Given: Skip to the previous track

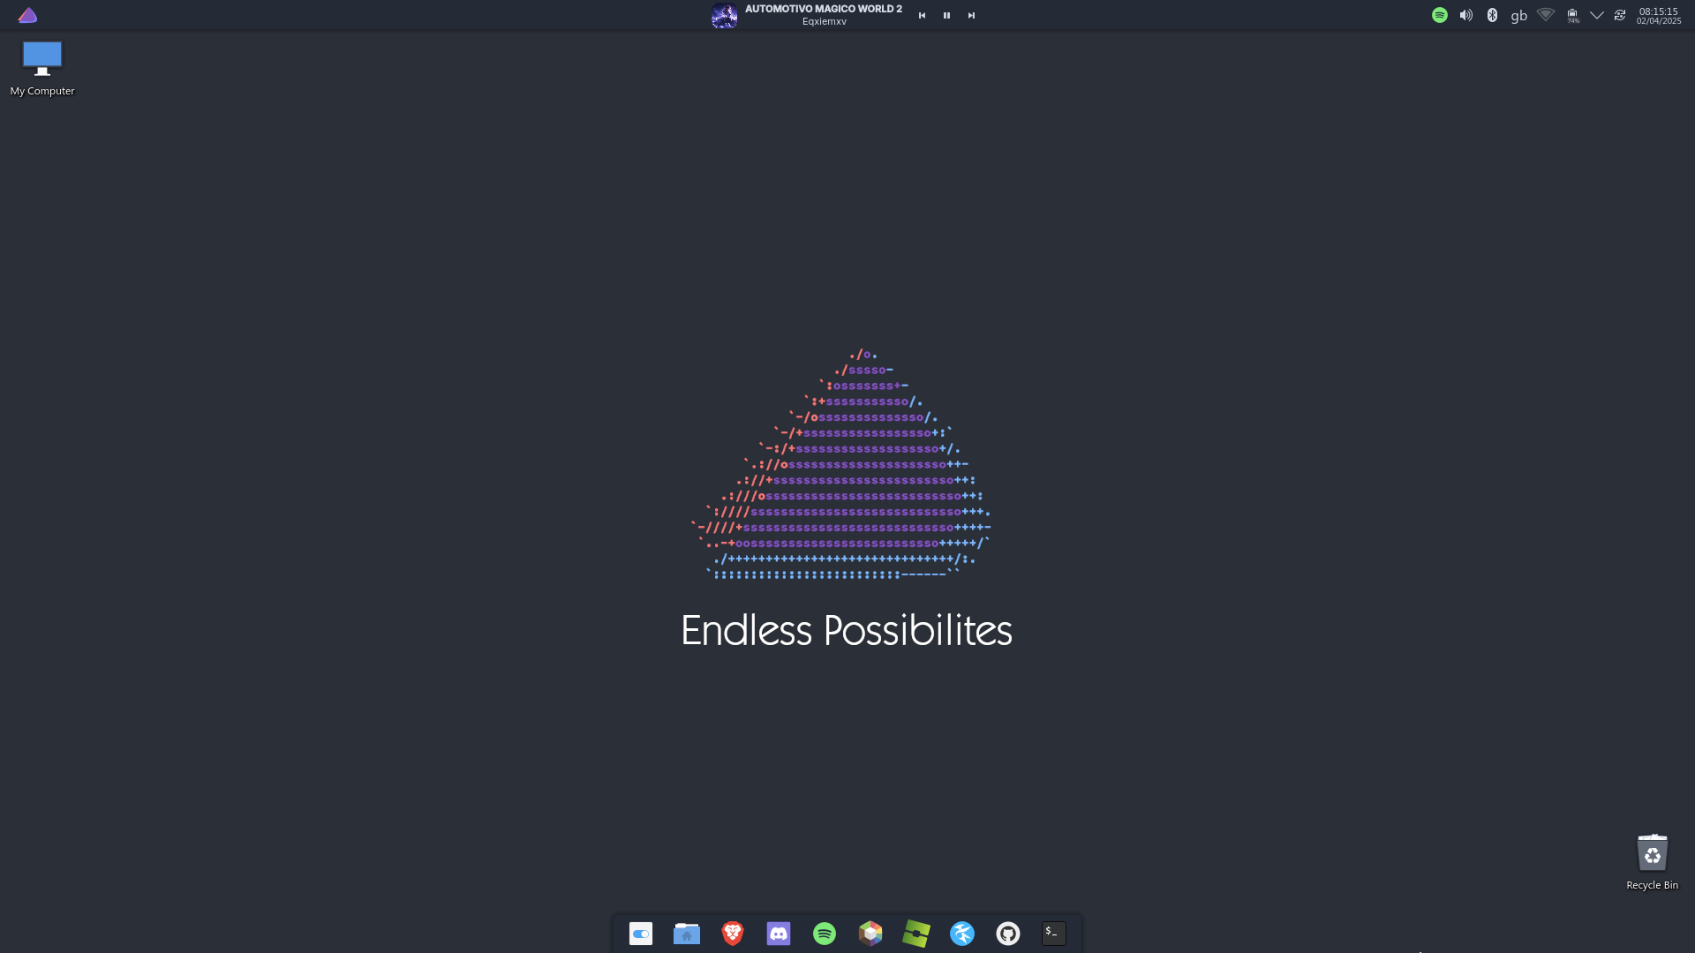Looking at the screenshot, I should tap(922, 15).
